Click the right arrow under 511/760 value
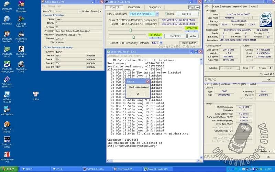This screenshot has height=172, width=275. tap(158, 38)
